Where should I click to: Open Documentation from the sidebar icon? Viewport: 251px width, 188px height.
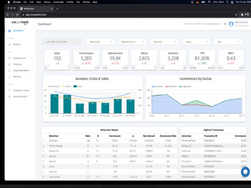tap(9, 97)
